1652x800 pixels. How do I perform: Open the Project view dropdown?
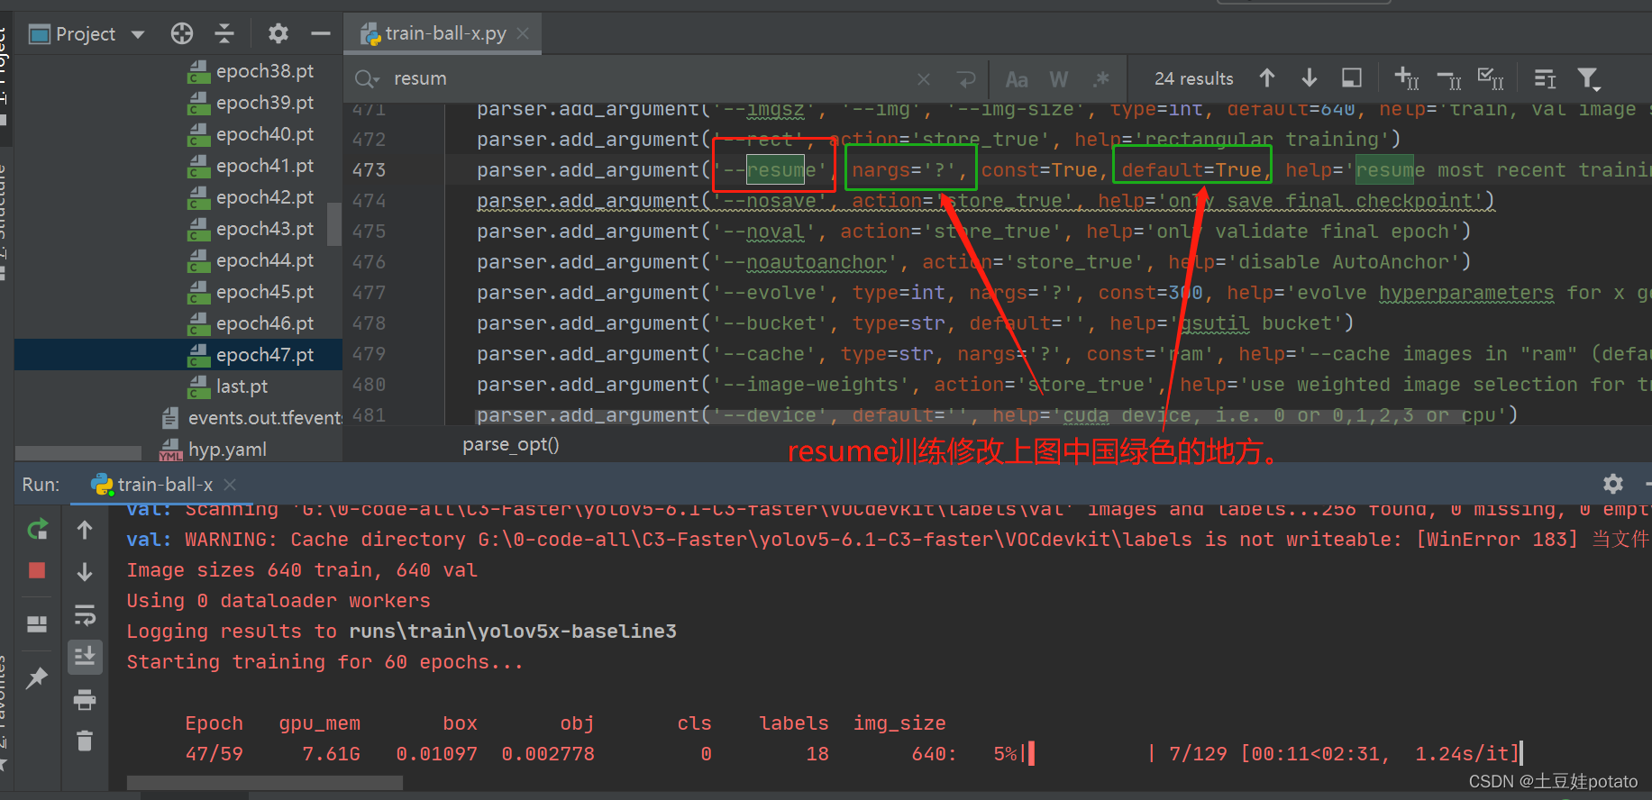click(x=138, y=34)
